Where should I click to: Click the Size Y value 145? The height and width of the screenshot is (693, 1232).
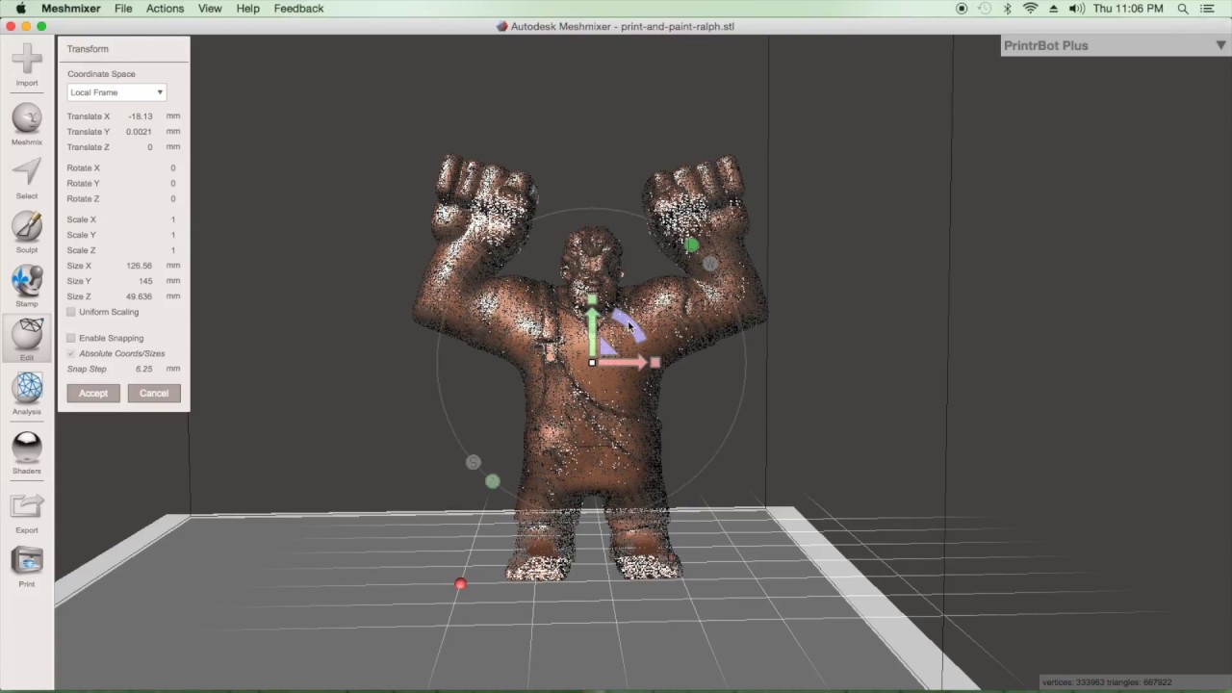[x=145, y=281]
